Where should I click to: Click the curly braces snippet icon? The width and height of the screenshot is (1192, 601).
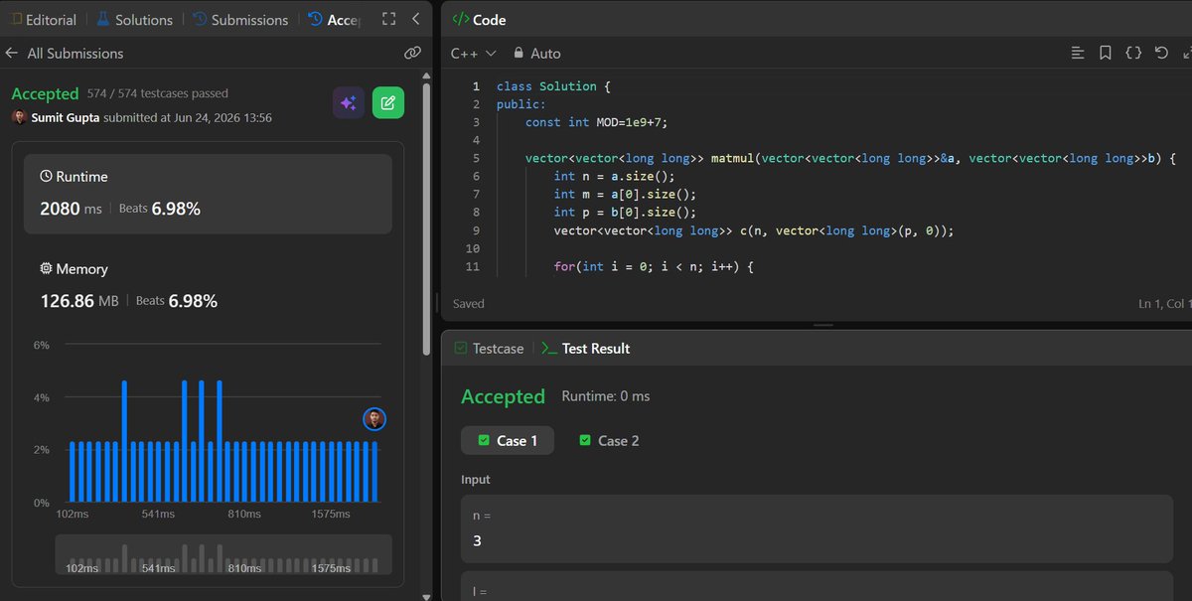pos(1133,53)
